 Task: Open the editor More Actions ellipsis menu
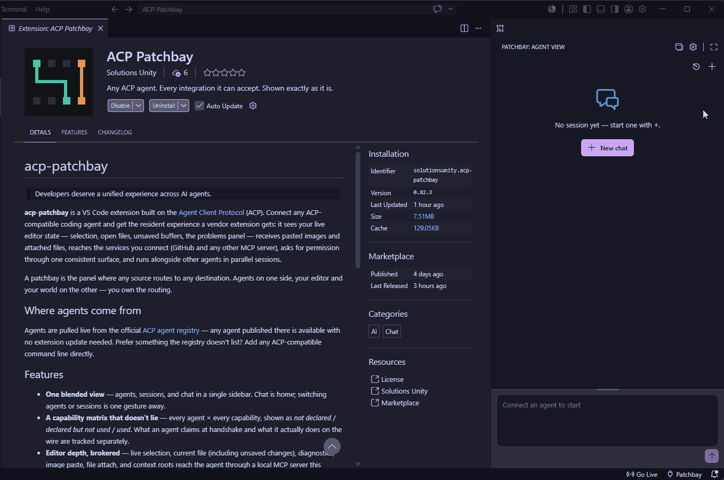coord(478,28)
